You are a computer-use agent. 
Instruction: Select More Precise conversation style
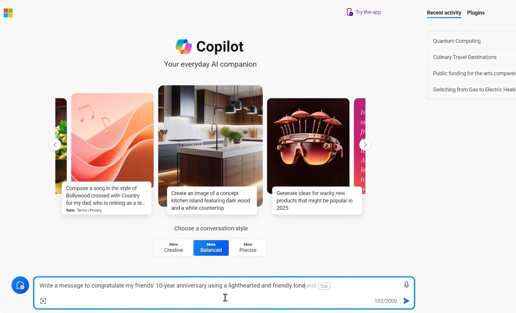click(248, 248)
